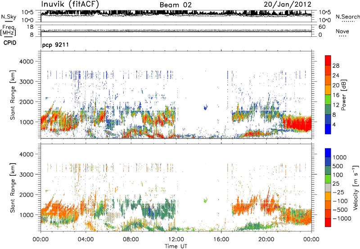360x249 pixels.
Task: Click the 'N.Search' legend label
Action: click(347, 17)
